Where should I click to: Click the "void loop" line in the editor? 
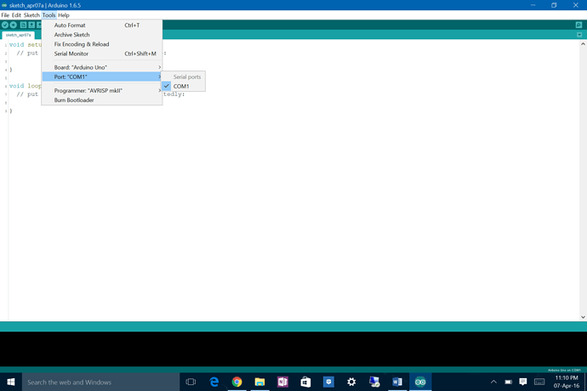(25, 86)
